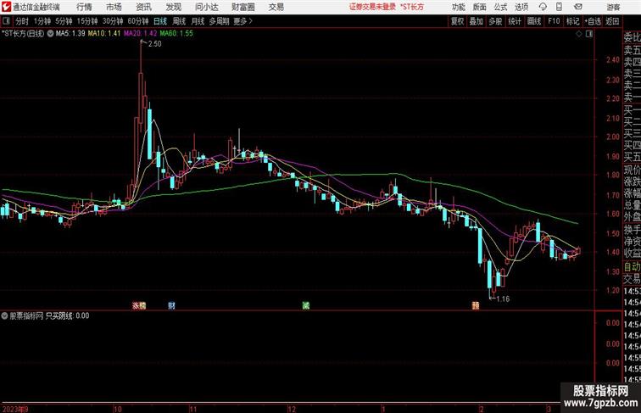The height and width of the screenshot is (413, 641).
Task: Open the 交易 menu
Action: pyautogui.click(x=276, y=7)
